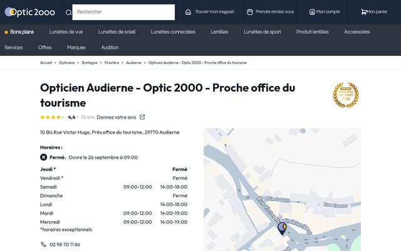Call phone number 02 98 70 11 86
The height and width of the screenshot is (251, 401).
pos(65,245)
